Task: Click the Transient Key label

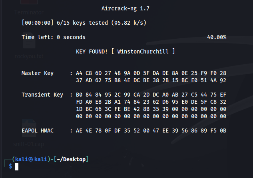Action: point(42,95)
